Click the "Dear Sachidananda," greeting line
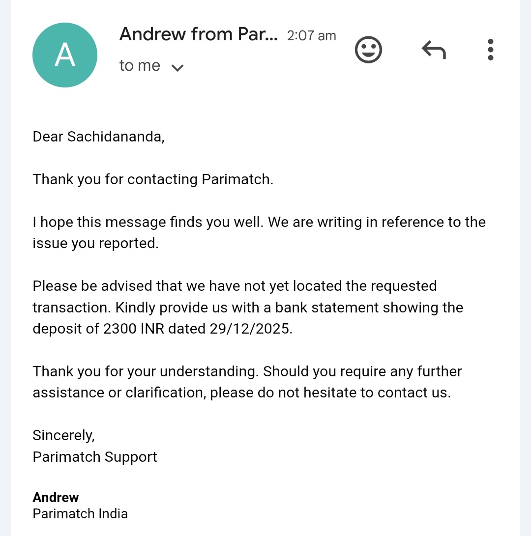This screenshot has height=536, width=531. point(98,137)
